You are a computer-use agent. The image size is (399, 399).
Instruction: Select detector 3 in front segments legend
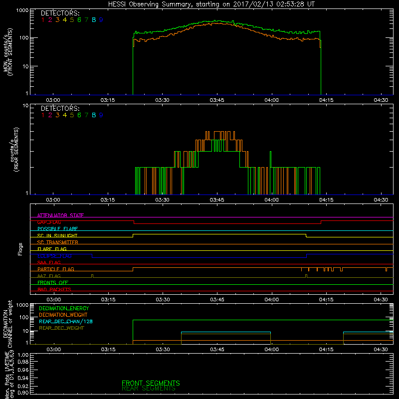click(x=57, y=20)
